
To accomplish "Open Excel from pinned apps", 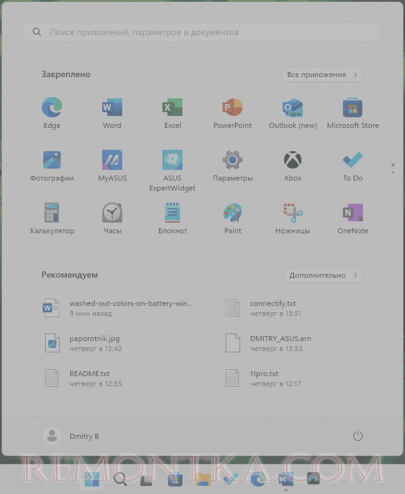I will point(172,113).
